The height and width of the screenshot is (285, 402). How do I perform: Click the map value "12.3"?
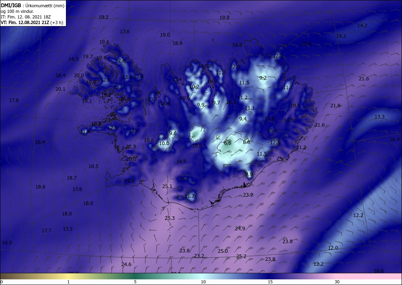pos(235,67)
